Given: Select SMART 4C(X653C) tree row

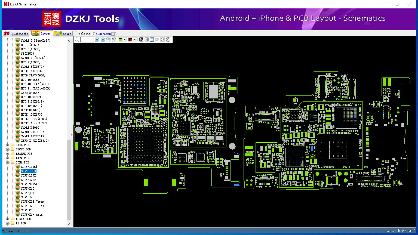Looking at the screenshot, I should (33, 58).
